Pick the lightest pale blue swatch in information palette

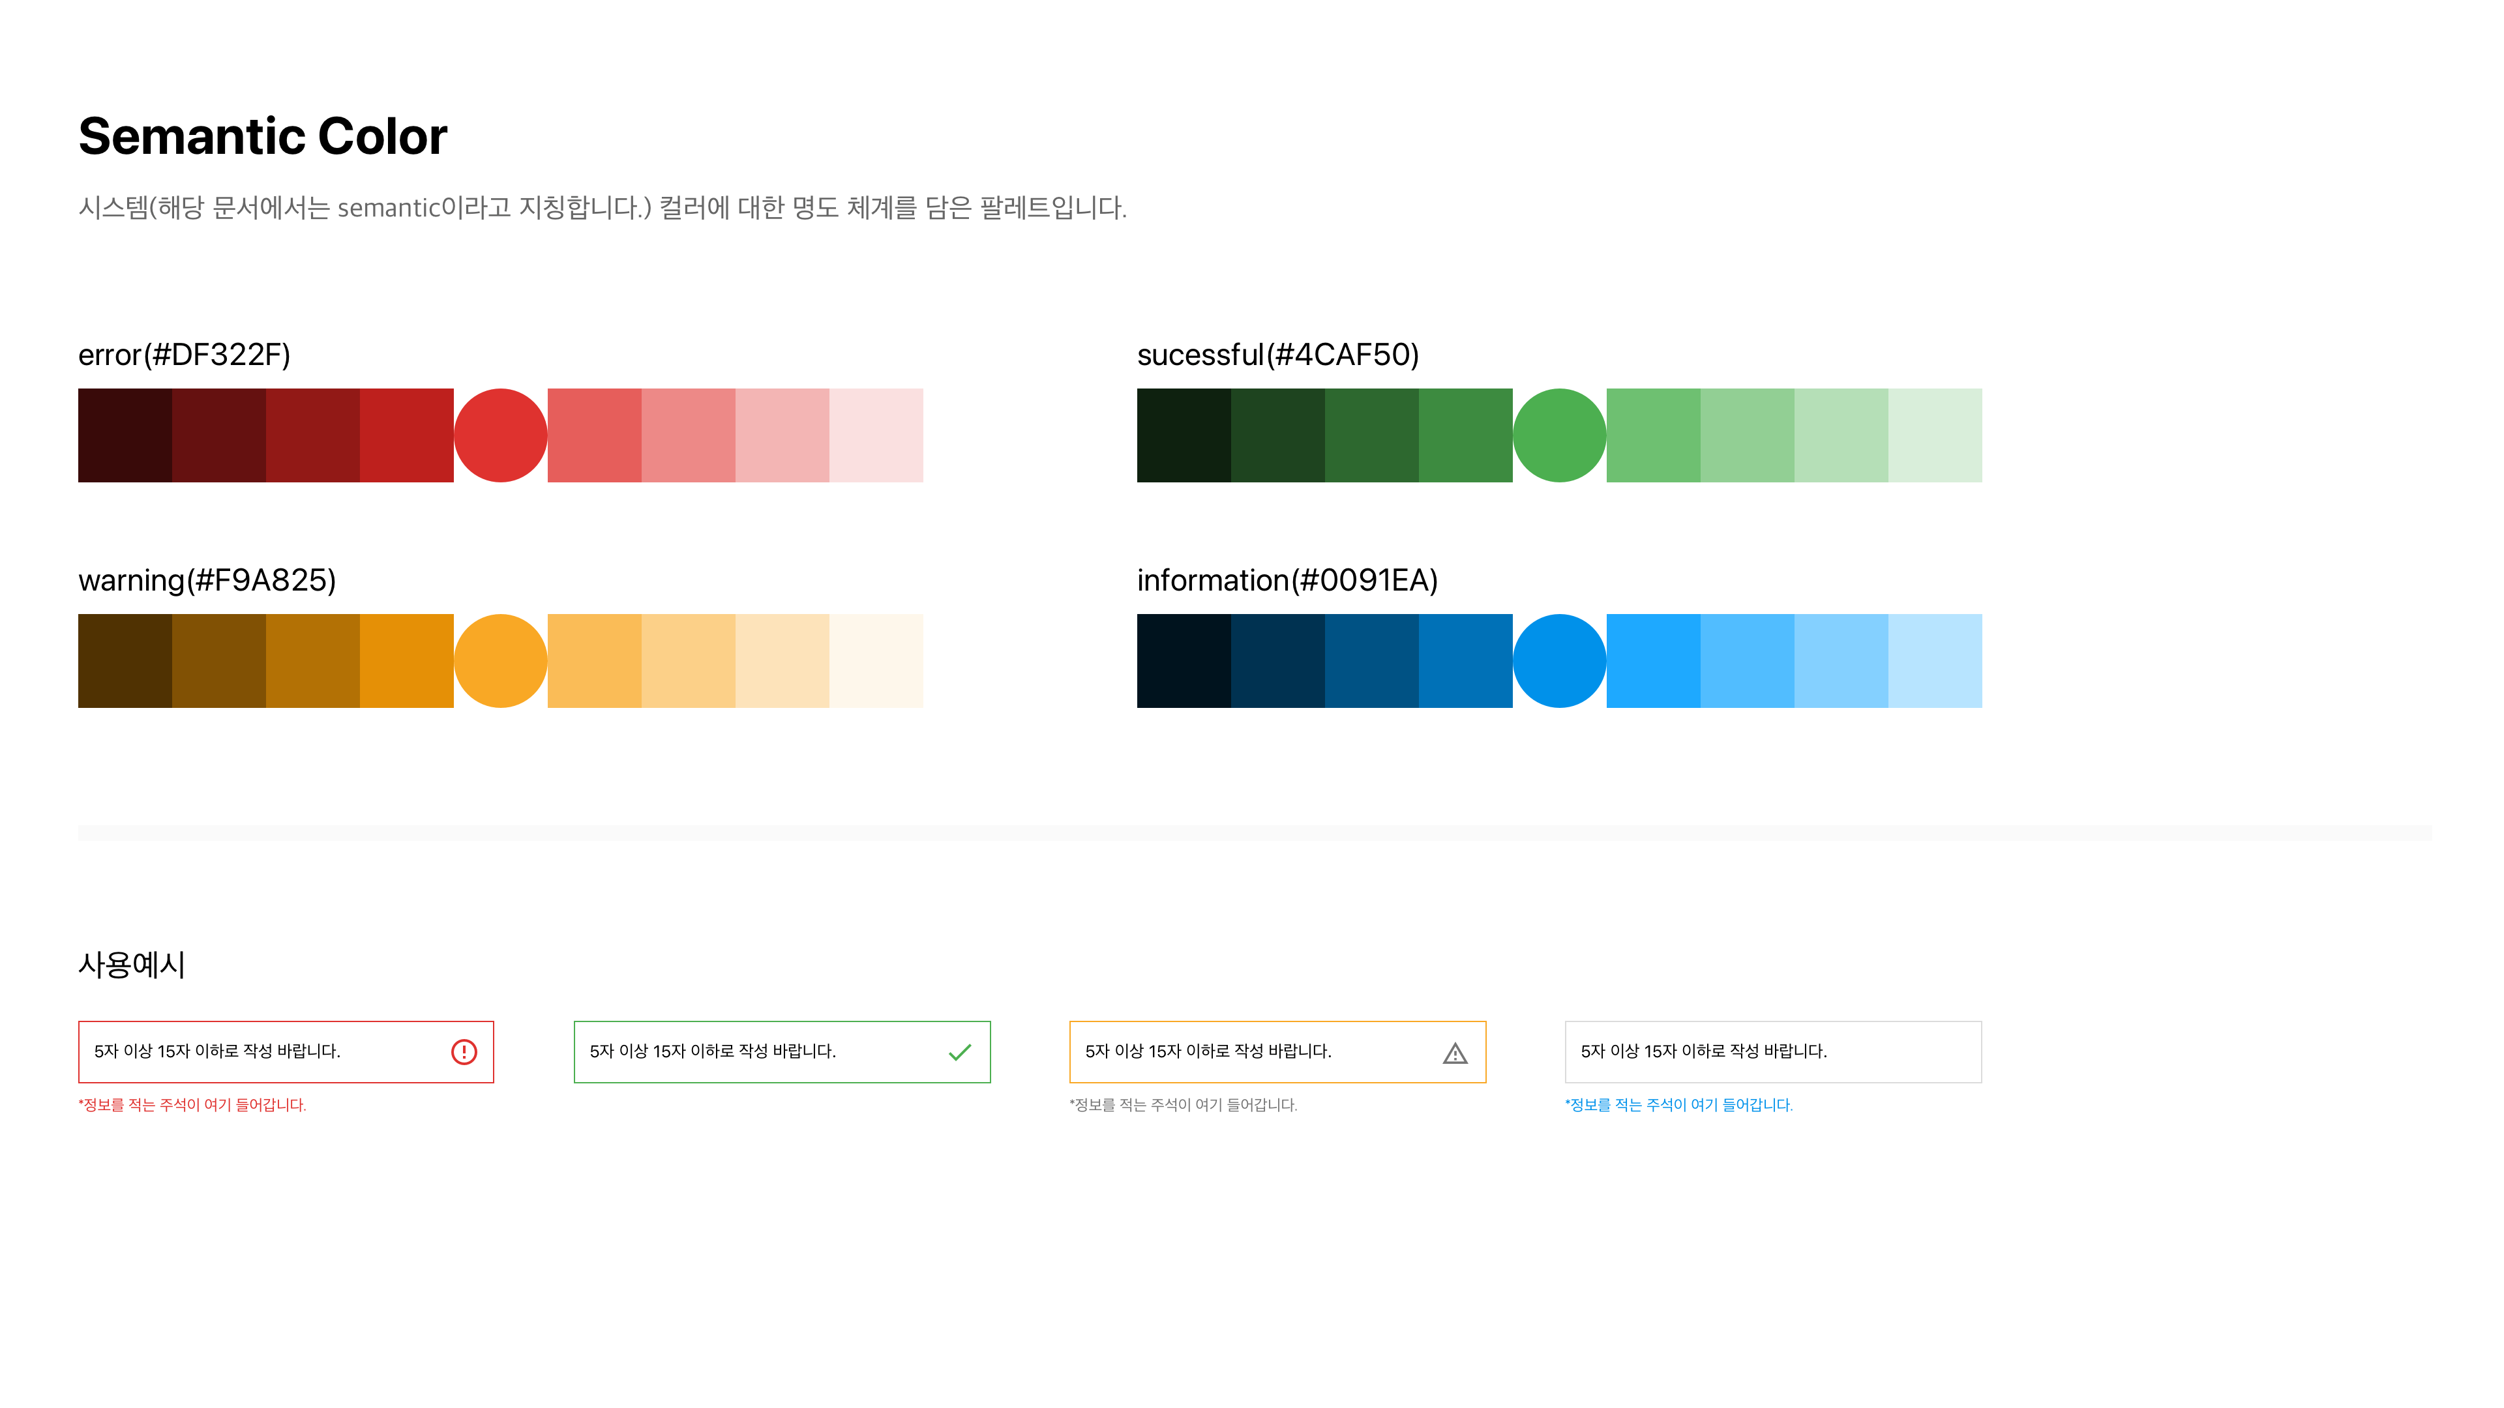point(1935,661)
